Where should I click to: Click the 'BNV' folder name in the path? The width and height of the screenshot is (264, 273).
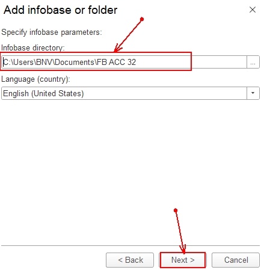(45, 62)
